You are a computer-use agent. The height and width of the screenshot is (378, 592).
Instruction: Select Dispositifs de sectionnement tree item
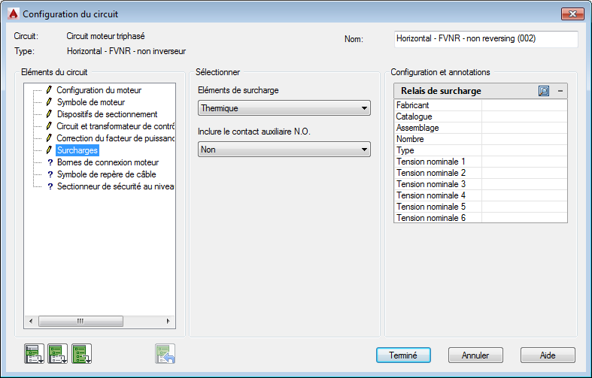coord(107,114)
